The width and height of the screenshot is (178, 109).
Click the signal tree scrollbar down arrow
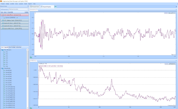[28, 108]
